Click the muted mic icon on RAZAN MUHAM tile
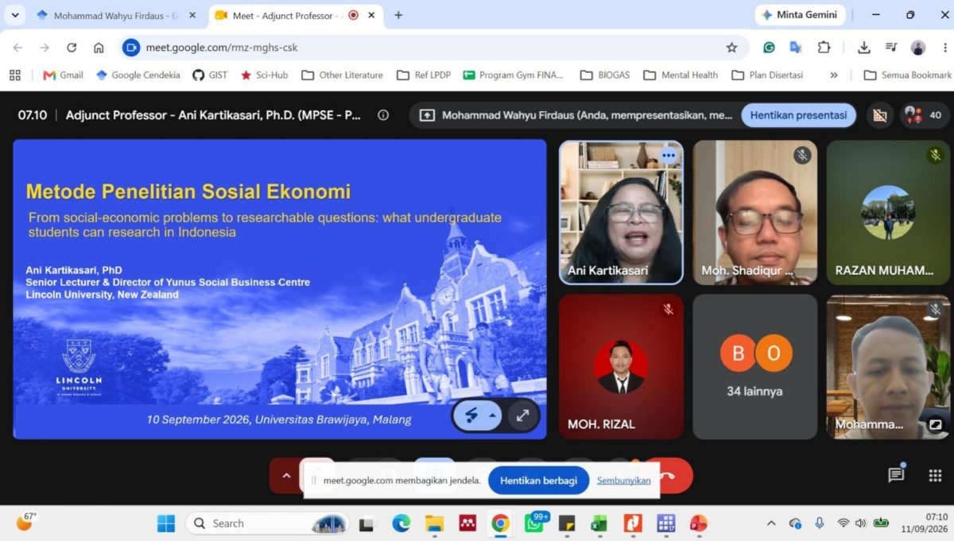 936,156
